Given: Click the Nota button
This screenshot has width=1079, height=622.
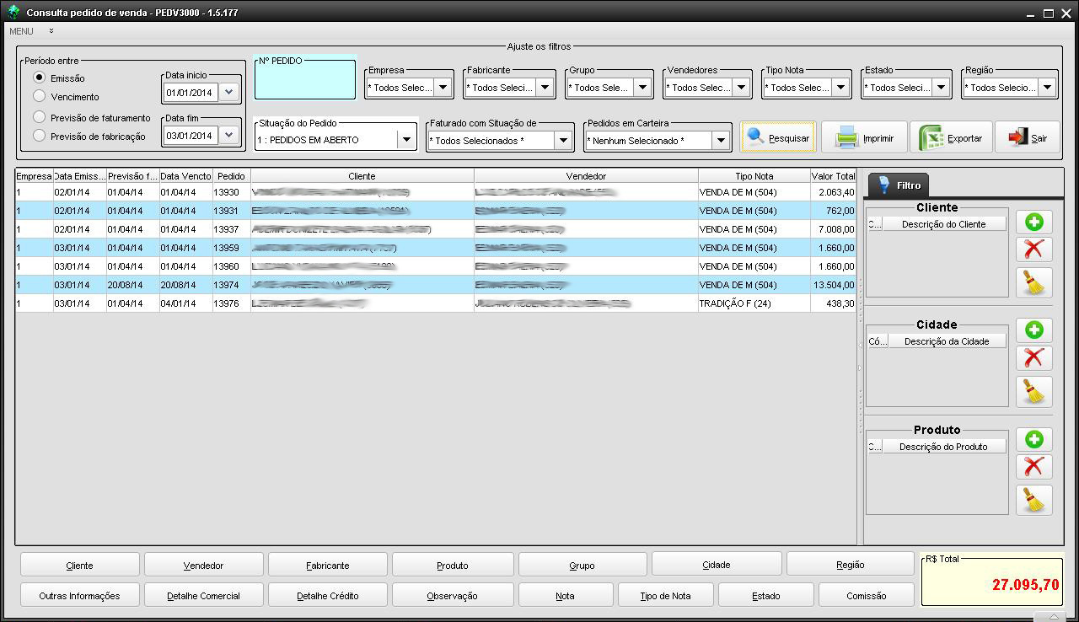Looking at the screenshot, I should click(566, 595).
